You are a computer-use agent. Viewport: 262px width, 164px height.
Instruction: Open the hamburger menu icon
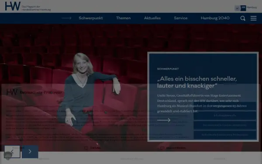[x=253, y=18]
